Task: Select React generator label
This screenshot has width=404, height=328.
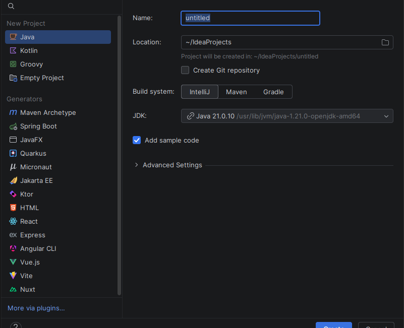Action: pos(29,221)
